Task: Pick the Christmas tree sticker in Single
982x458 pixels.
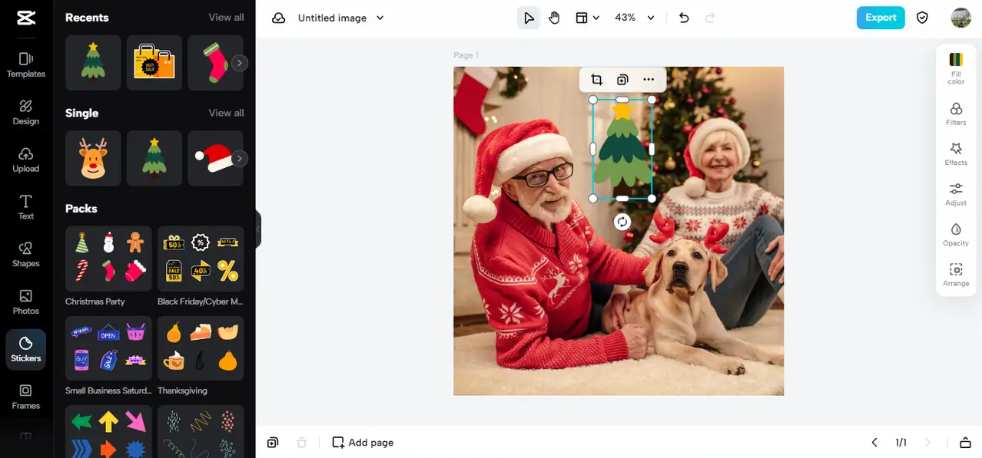Action: pos(154,158)
